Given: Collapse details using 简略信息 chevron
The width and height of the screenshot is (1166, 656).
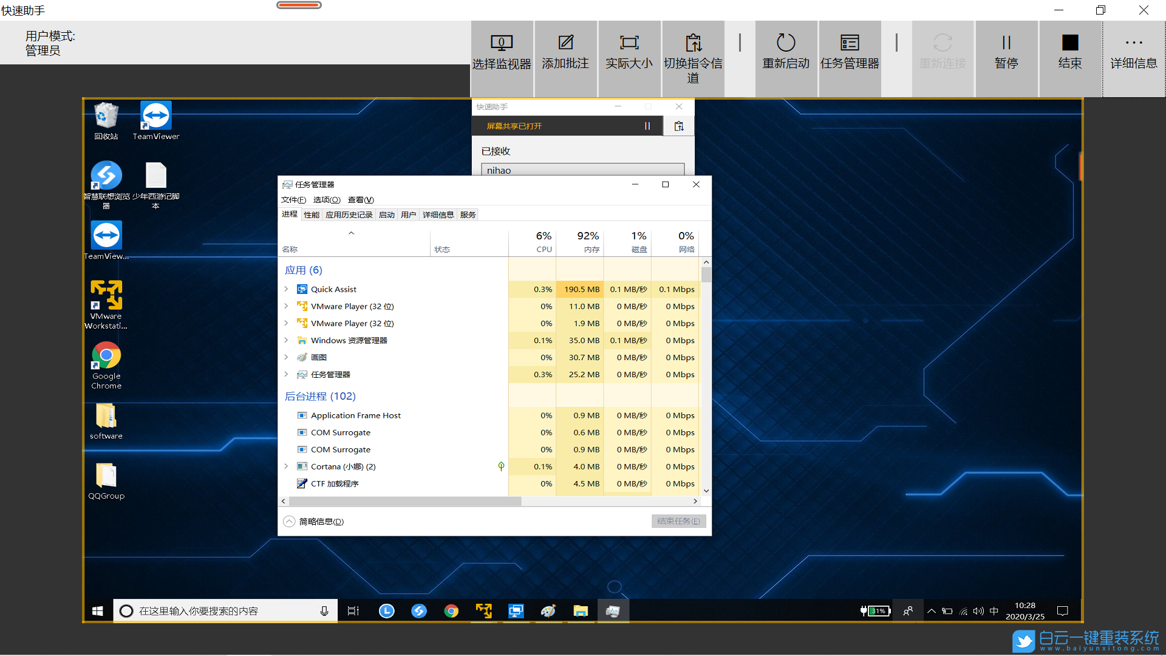Looking at the screenshot, I should [289, 521].
